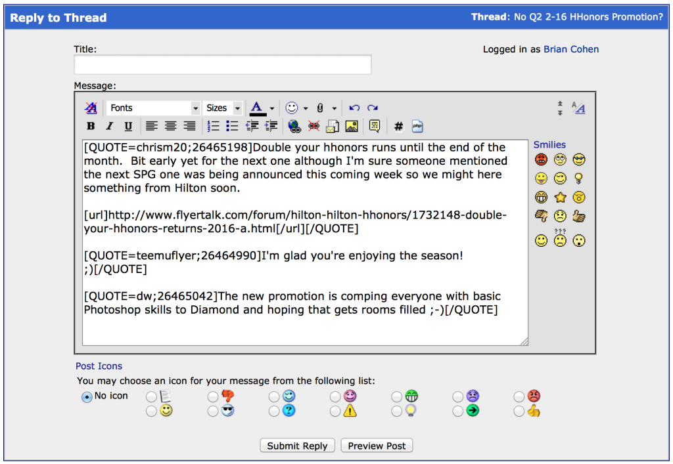Toggle bold formatting in the editor

[91, 126]
